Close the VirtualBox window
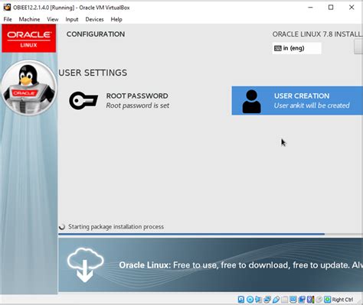The height and width of the screenshot is (305, 363). click(352, 8)
